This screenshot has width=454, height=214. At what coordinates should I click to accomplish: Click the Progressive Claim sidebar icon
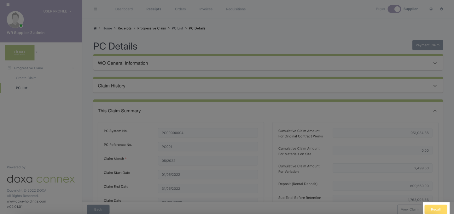tap(9, 68)
